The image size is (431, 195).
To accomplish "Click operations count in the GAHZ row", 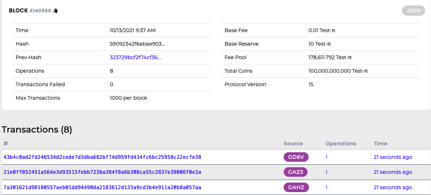I will pyautogui.click(x=327, y=187).
